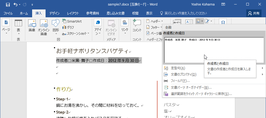Image resolution: width=266 pixels, height=118 pixels.
Task: Open the 表 table insert dropdown
Action: click(x=18, y=27)
